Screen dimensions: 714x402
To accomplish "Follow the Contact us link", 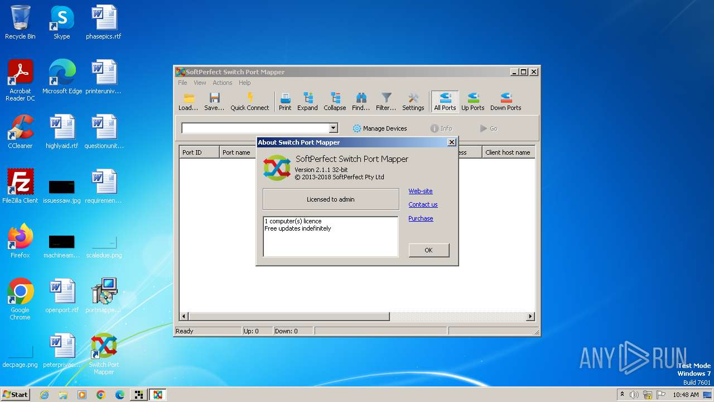I will pos(423,204).
